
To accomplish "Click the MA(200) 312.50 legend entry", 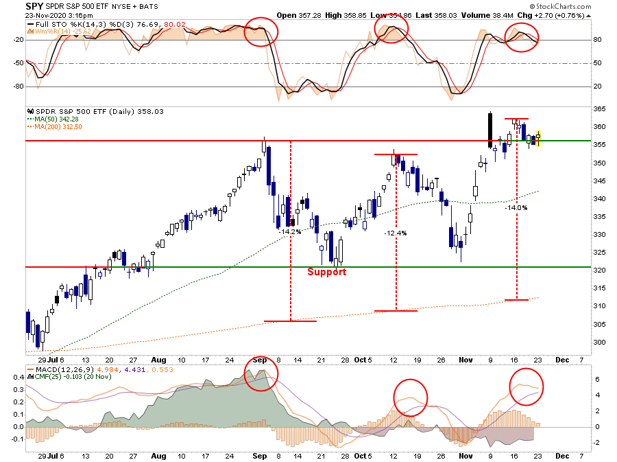I will pos(54,127).
